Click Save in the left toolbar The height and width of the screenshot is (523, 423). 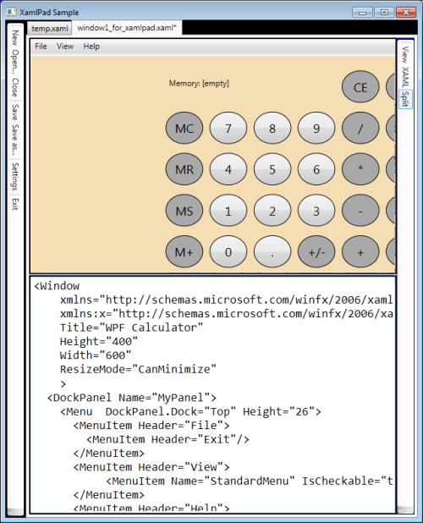coord(15,112)
